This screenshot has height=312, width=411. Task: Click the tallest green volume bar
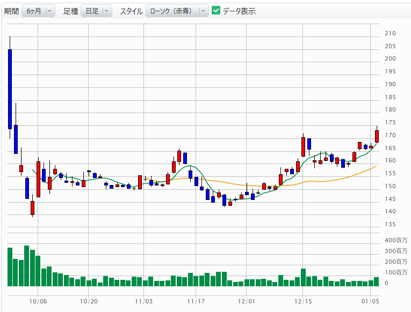tap(26, 265)
